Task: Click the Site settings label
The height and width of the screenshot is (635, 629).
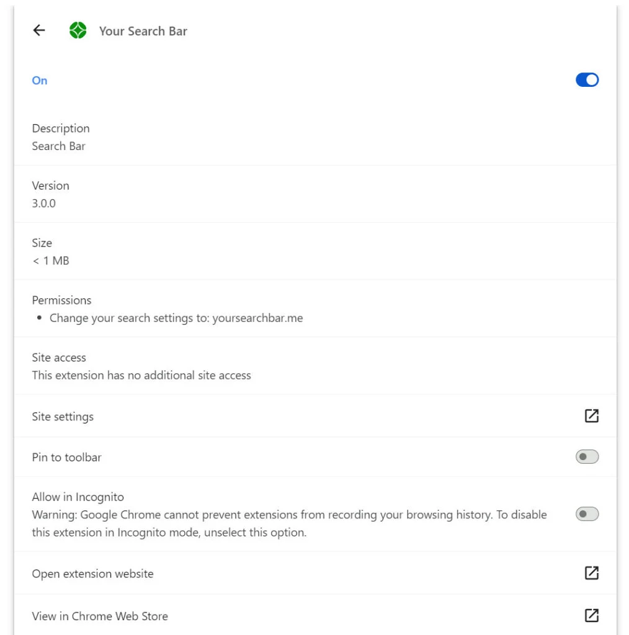Action: click(63, 417)
